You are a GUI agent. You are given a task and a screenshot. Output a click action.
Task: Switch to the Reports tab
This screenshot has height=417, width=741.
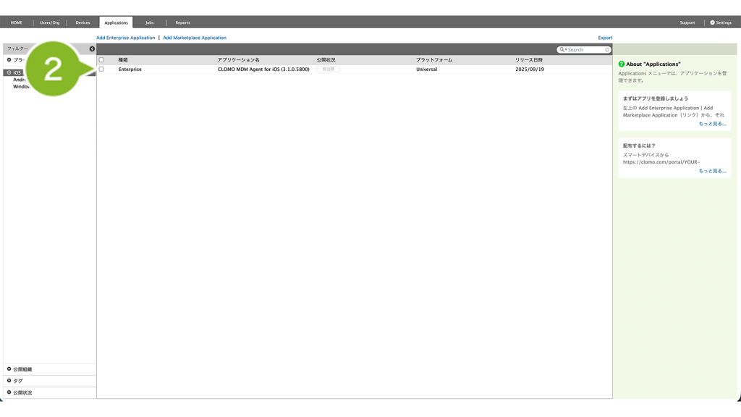pos(182,22)
